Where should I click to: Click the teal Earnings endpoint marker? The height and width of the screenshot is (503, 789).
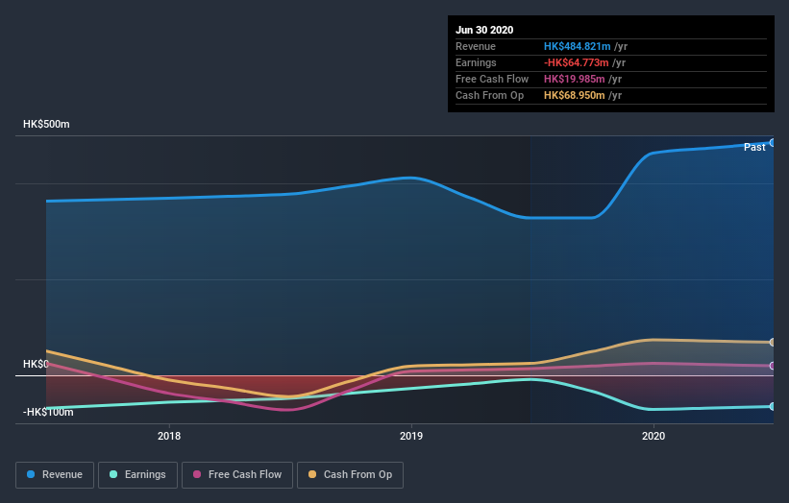coord(773,406)
